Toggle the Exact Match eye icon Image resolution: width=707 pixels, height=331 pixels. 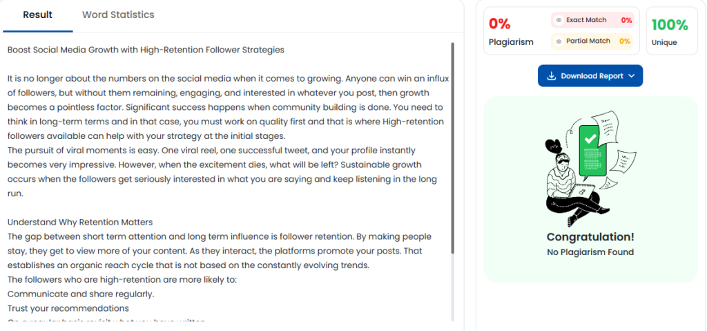[559, 21]
